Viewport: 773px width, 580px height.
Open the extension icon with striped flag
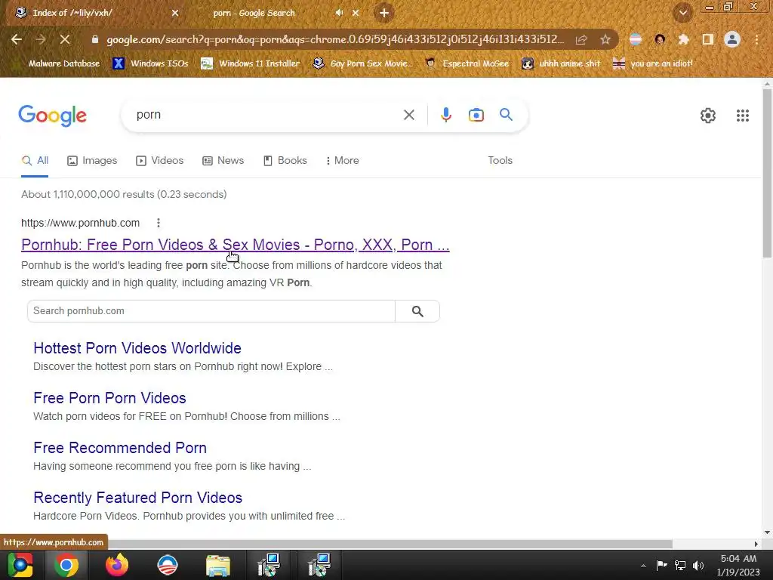pyautogui.click(x=636, y=39)
